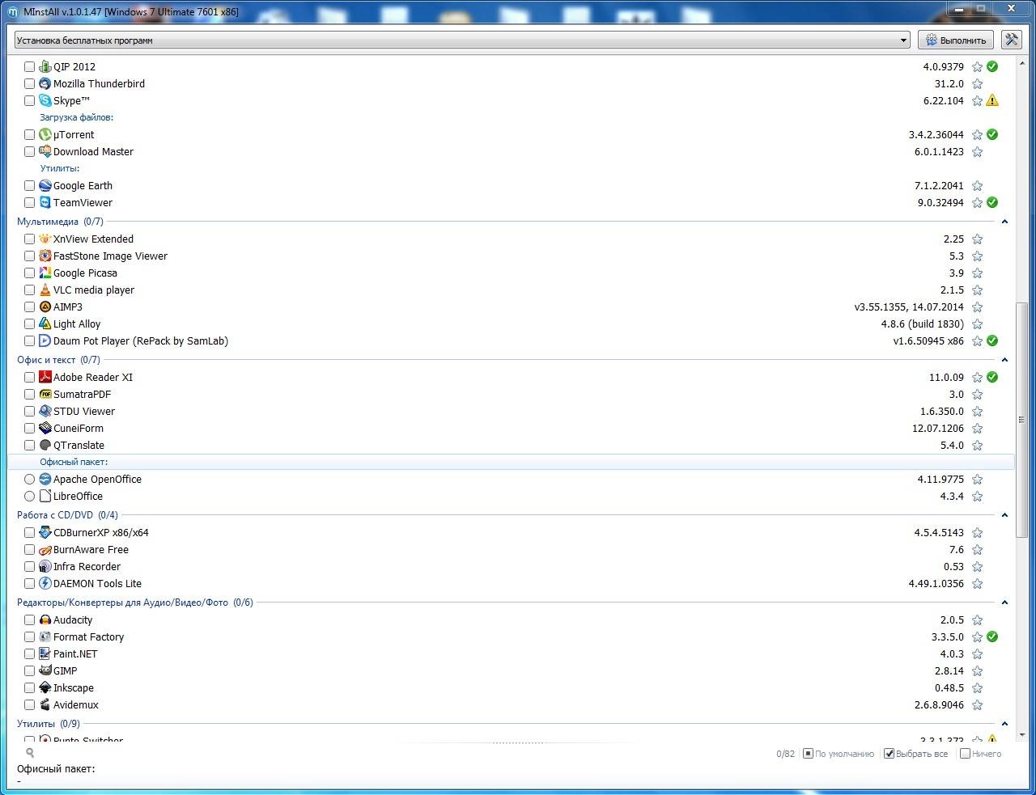Click the star next to Mozilla Thunderbird version
Screen dimensions: 1036x795
[x=977, y=83]
